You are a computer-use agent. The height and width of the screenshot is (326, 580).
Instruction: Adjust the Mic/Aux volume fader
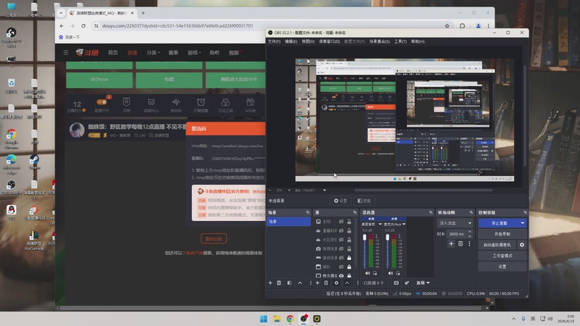coord(388,238)
